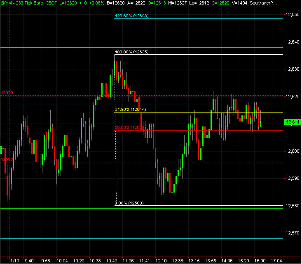The width and height of the screenshot is (302, 264).
Task: Select the 100.00% (12635) Fibonacci label
Action: [x=132, y=52]
